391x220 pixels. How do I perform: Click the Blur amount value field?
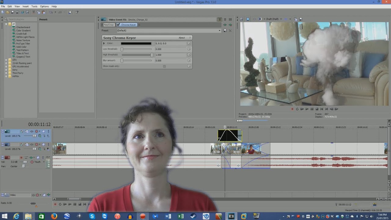tap(170, 61)
